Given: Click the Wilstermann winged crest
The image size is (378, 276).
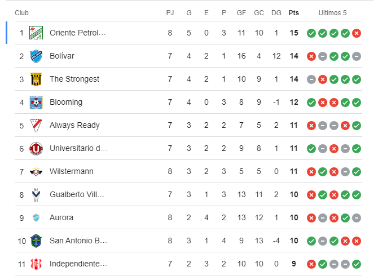Looking at the screenshot, I should 36,172.
